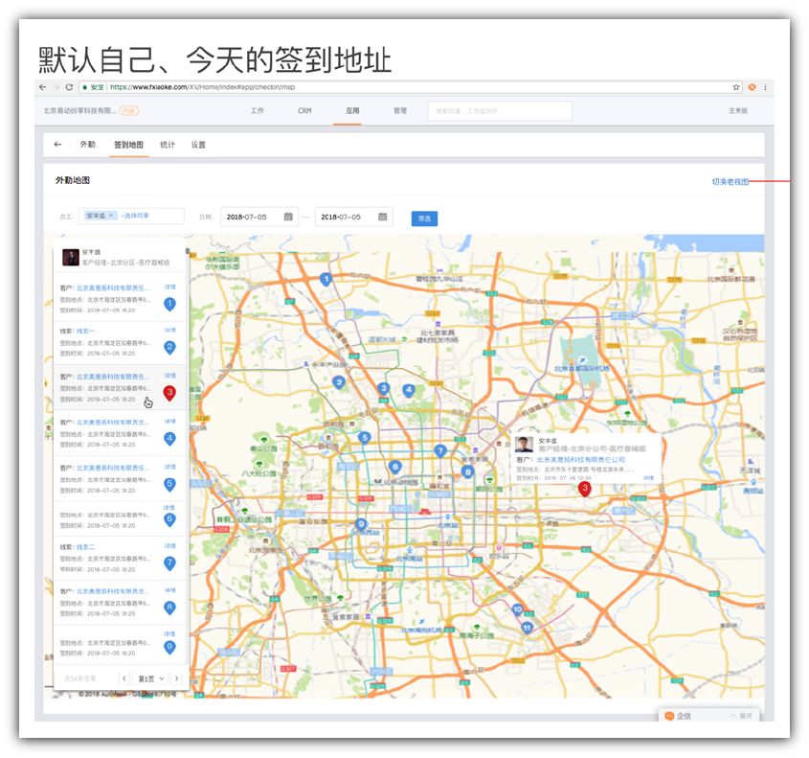Open the 设置 tab
The height and width of the screenshot is (758, 809).
click(198, 145)
